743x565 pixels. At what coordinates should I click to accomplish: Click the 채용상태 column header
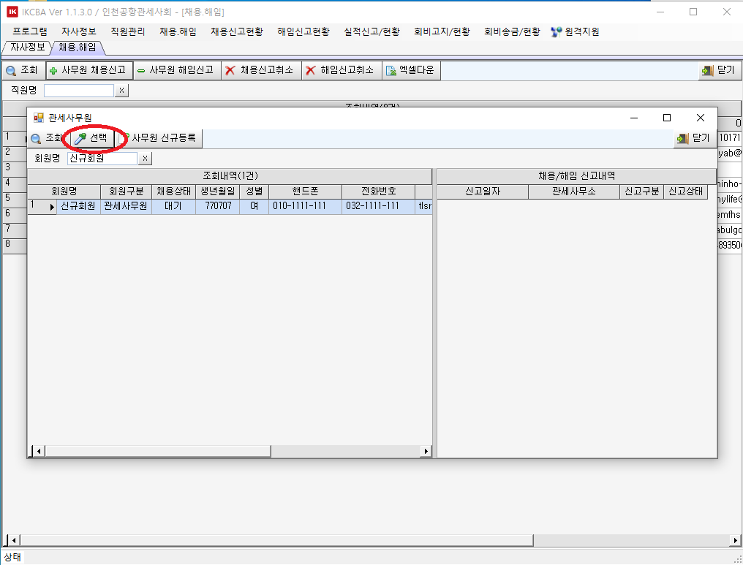[x=174, y=192]
